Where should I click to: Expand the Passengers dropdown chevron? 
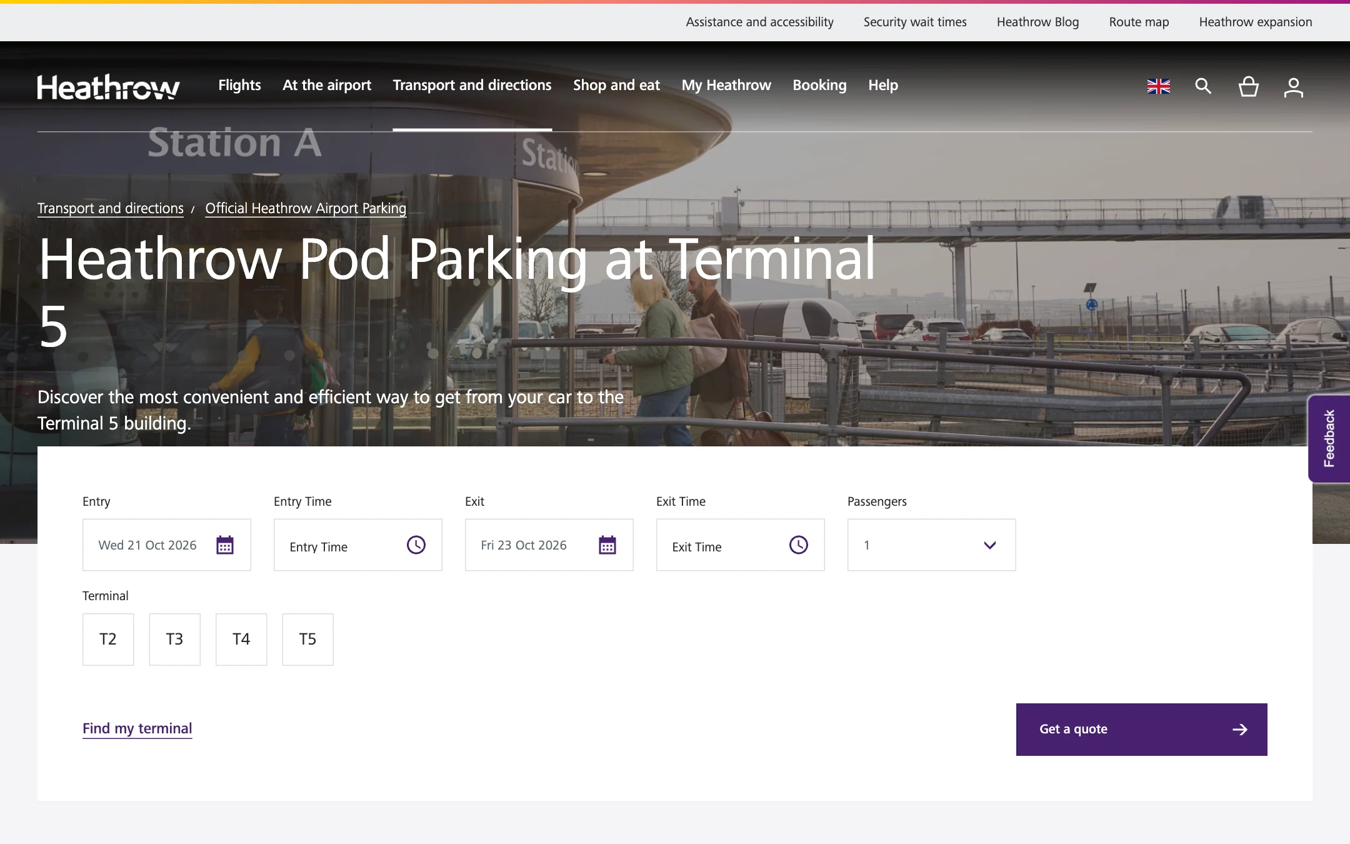[990, 545]
